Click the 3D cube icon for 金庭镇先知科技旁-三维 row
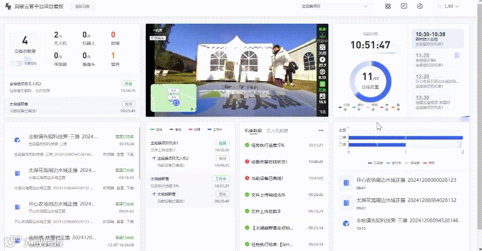Viewport: 482px width, 251px height. pyautogui.click(x=17, y=140)
